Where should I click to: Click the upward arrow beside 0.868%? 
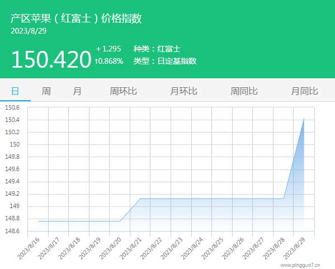[x=96, y=62]
